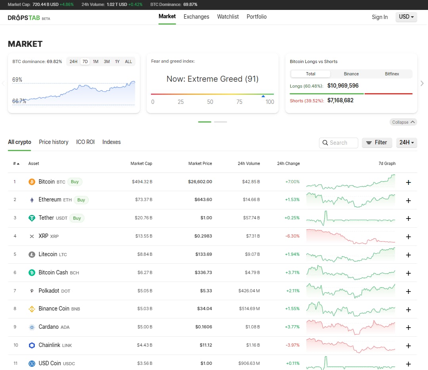Go to second widget carousel page indicator

(220, 122)
